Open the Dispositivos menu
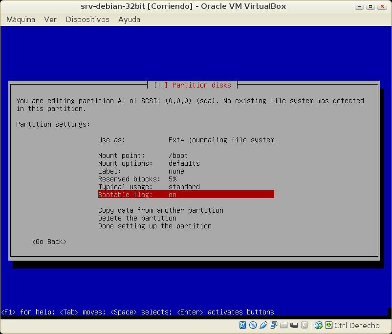Screen dimensions: 392x334 pos(87,20)
